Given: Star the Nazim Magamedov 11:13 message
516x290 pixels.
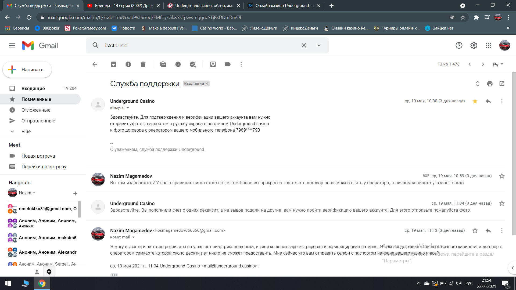Looking at the screenshot, I should pos(475,230).
